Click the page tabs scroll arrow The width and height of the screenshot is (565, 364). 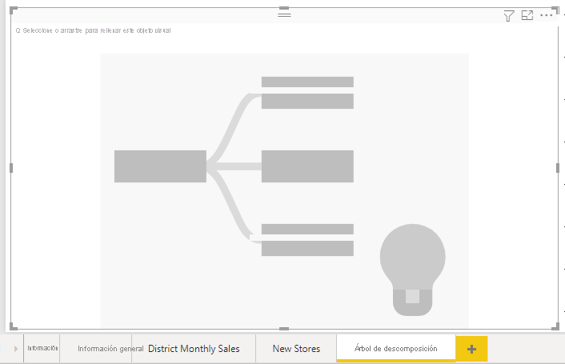15,349
